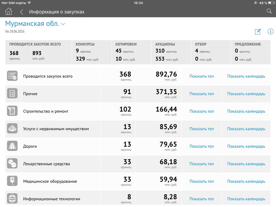Tap the Информационные технологии globe icon
The height and width of the screenshot is (207, 276).
click(12, 199)
